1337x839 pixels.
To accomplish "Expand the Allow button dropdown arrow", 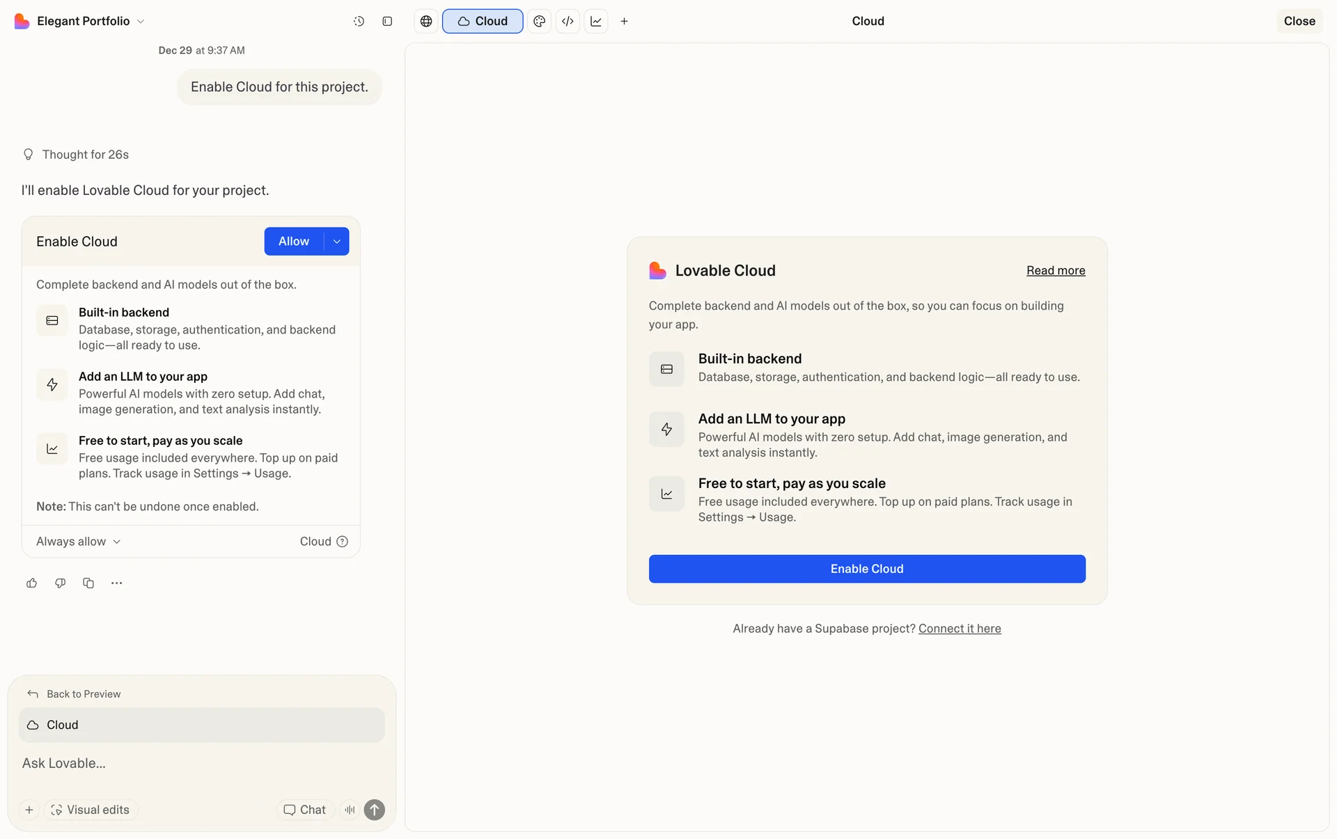I will (x=337, y=242).
